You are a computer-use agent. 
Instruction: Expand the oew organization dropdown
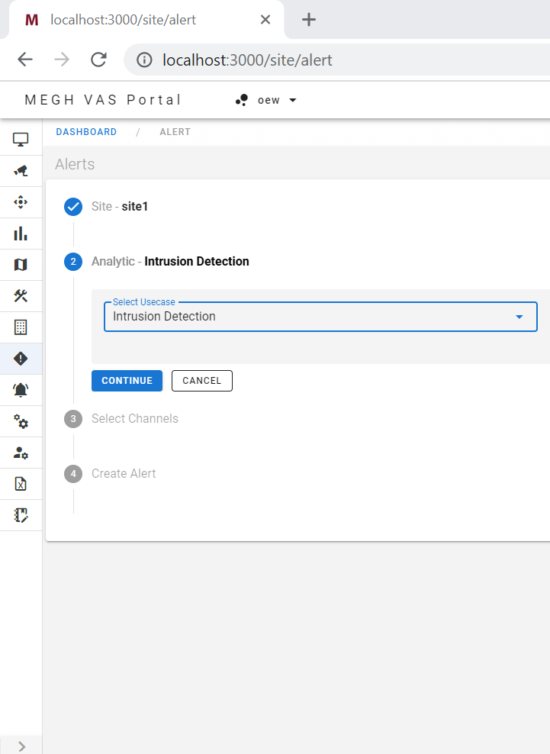click(x=266, y=100)
